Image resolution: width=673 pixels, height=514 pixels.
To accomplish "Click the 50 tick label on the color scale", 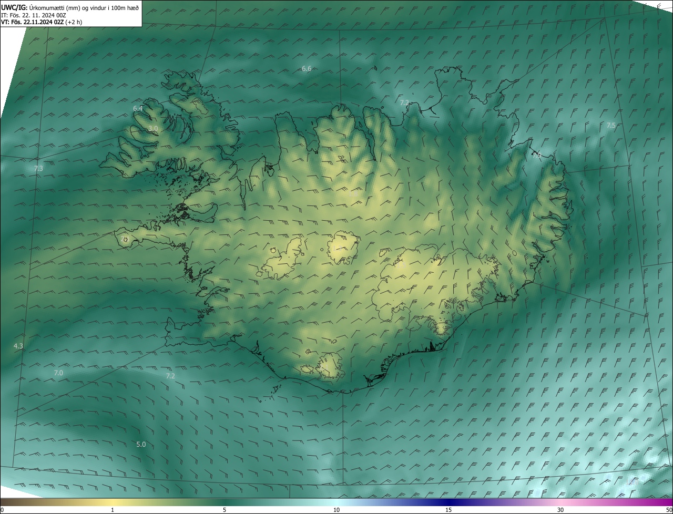I will (669, 510).
